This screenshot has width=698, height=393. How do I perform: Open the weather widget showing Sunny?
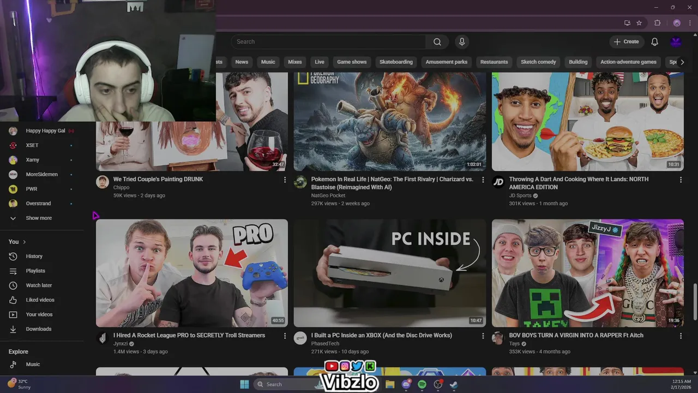tap(19, 384)
